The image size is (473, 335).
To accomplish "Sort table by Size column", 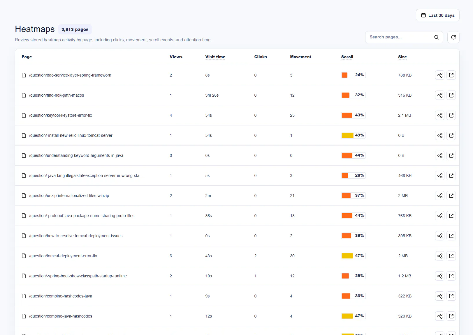I will coord(402,57).
